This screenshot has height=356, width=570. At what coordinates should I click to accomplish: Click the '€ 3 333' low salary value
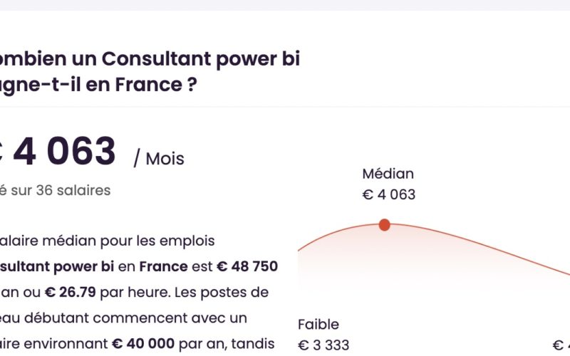(323, 345)
